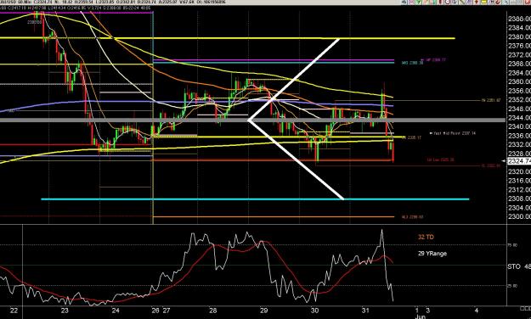Click date label 31 on time axis
The image size is (531, 319).
click(x=365, y=311)
